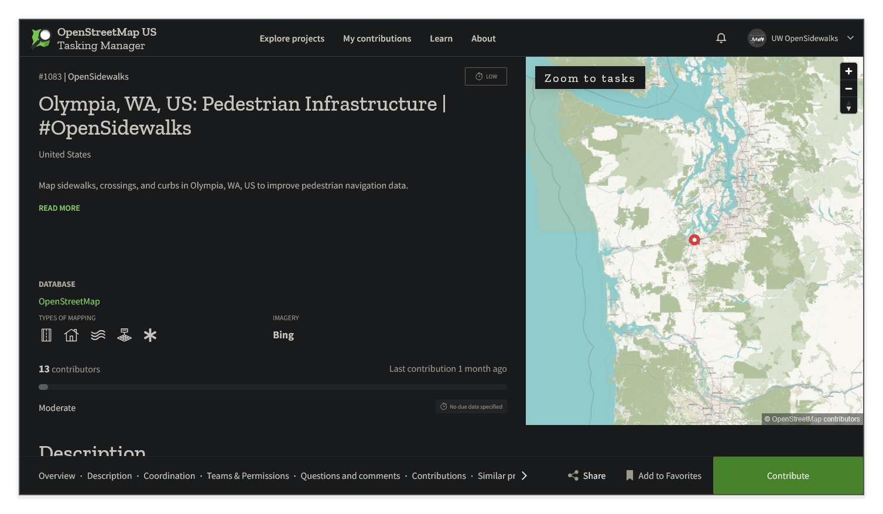883x514 pixels.
Task: Select the waterways mapping type icon
Action: click(97, 334)
